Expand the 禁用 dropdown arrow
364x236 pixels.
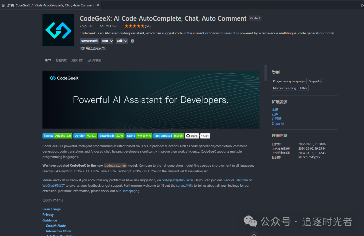pyautogui.click(x=111, y=41)
